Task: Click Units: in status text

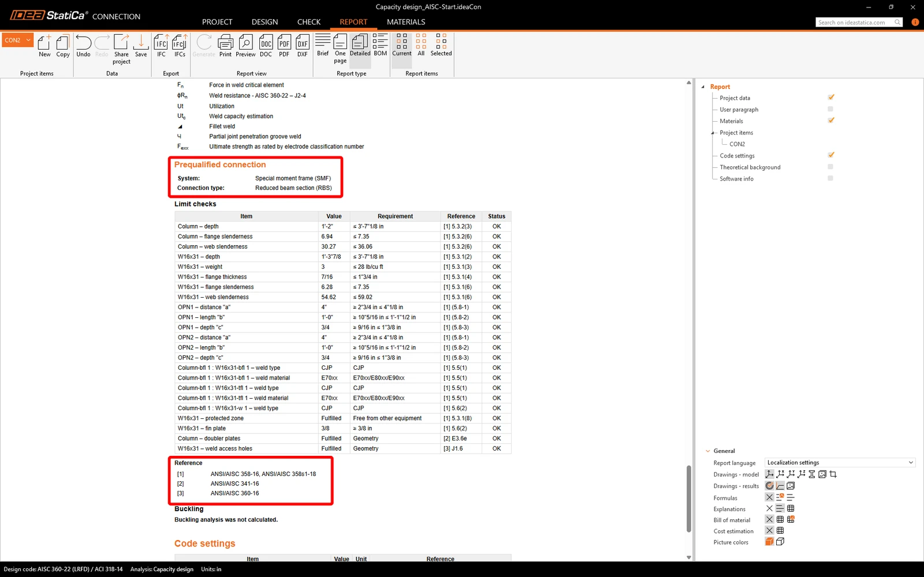Action: [x=211, y=569]
